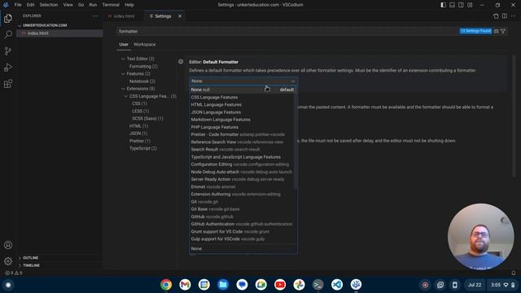Open the Run and Debug view
Viewport: 521px width, 293px height.
[x=8, y=67]
